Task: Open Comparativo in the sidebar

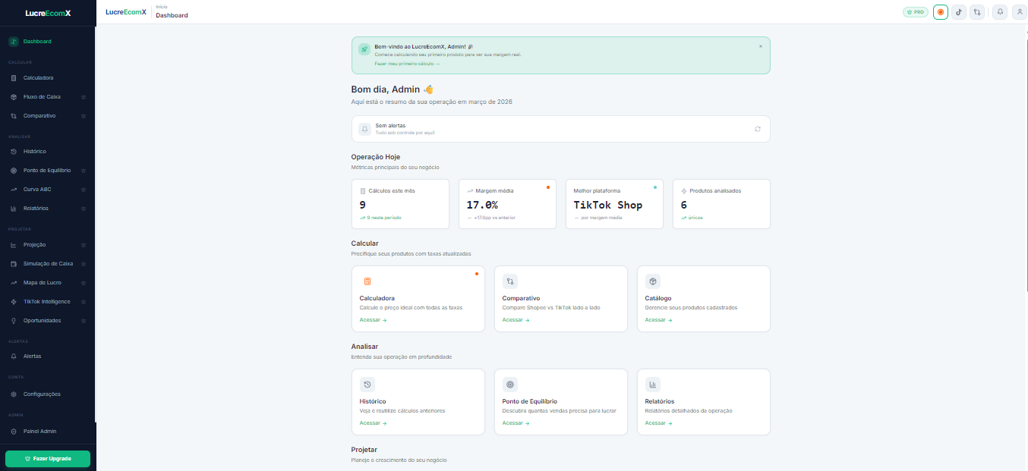Action: [48, 116]
